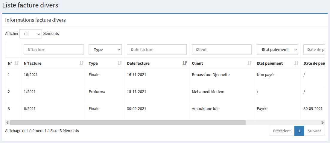
Task: Sort the Type column using its arrows
Action: click(120, 63)
